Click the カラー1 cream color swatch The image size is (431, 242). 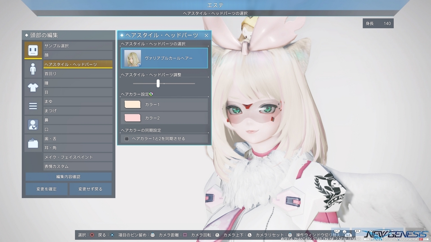[133, 104]
